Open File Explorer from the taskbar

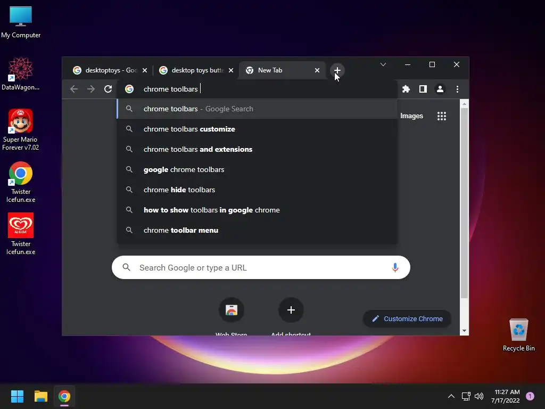pyautogui.click(x=40, y=396)
